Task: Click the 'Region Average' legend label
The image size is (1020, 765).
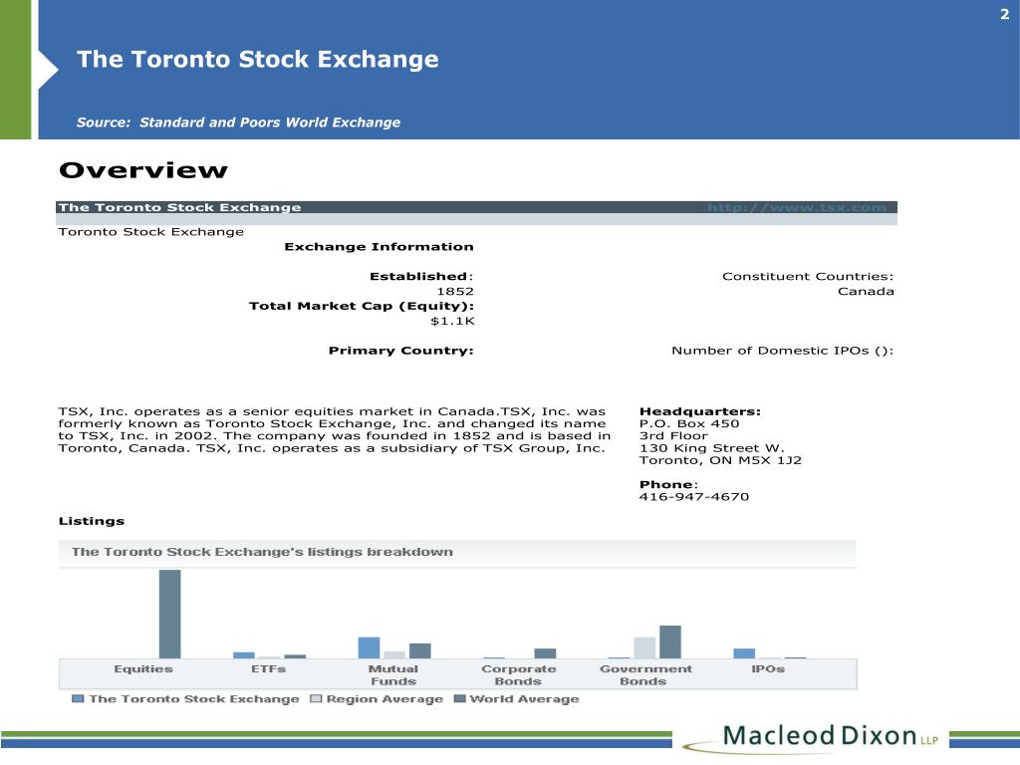Action: [384, 699]
